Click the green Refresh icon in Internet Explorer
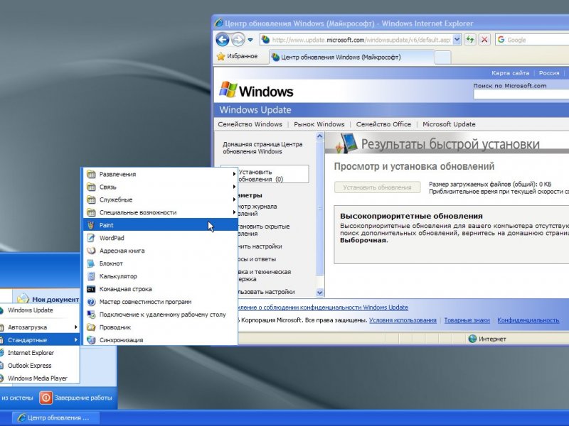The width and height of the screenshot is (569, 426). tap(470, 40)
